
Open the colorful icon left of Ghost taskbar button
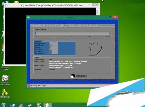coord(39,105)
